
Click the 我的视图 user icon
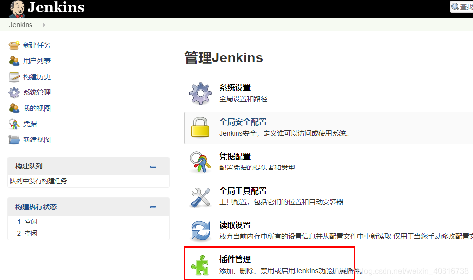click(14, 108)
